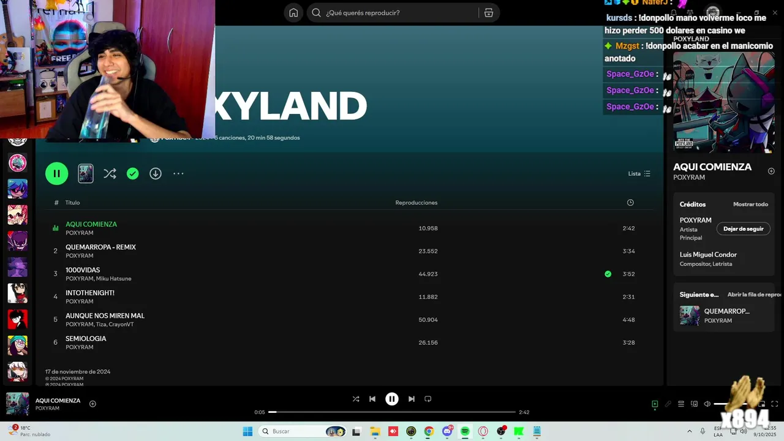Toggle the Now Playing view button

tap(655, 404)
